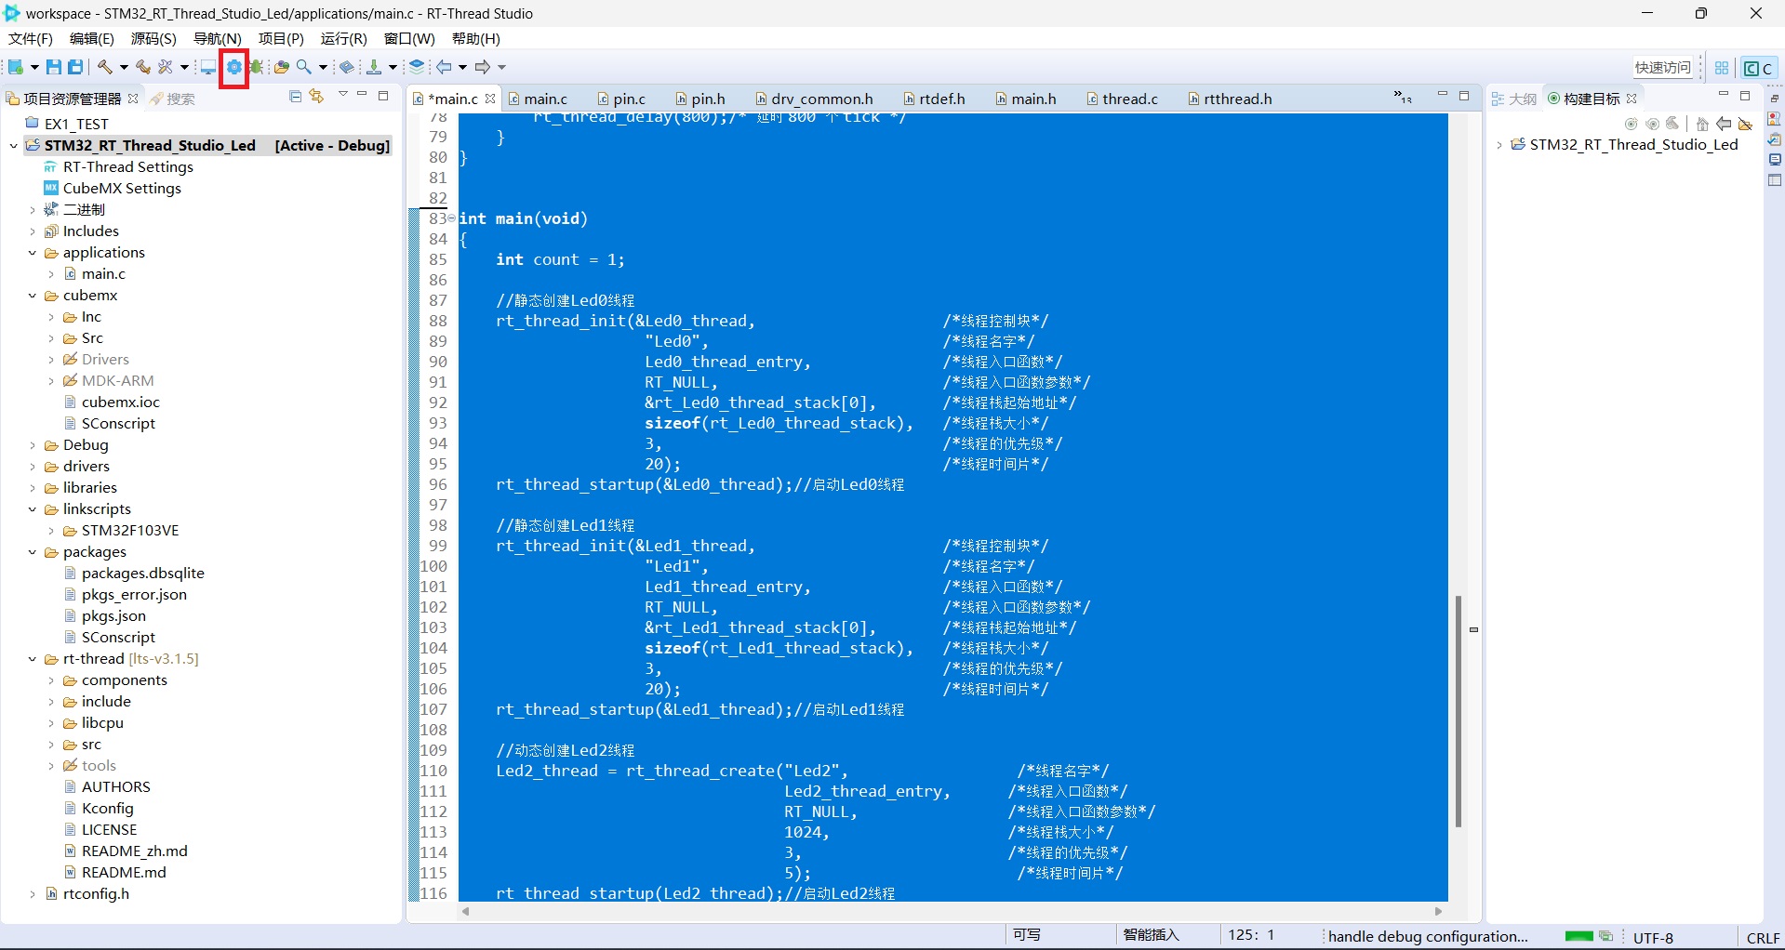Click the New build target icon

[x=1631, y=124]
